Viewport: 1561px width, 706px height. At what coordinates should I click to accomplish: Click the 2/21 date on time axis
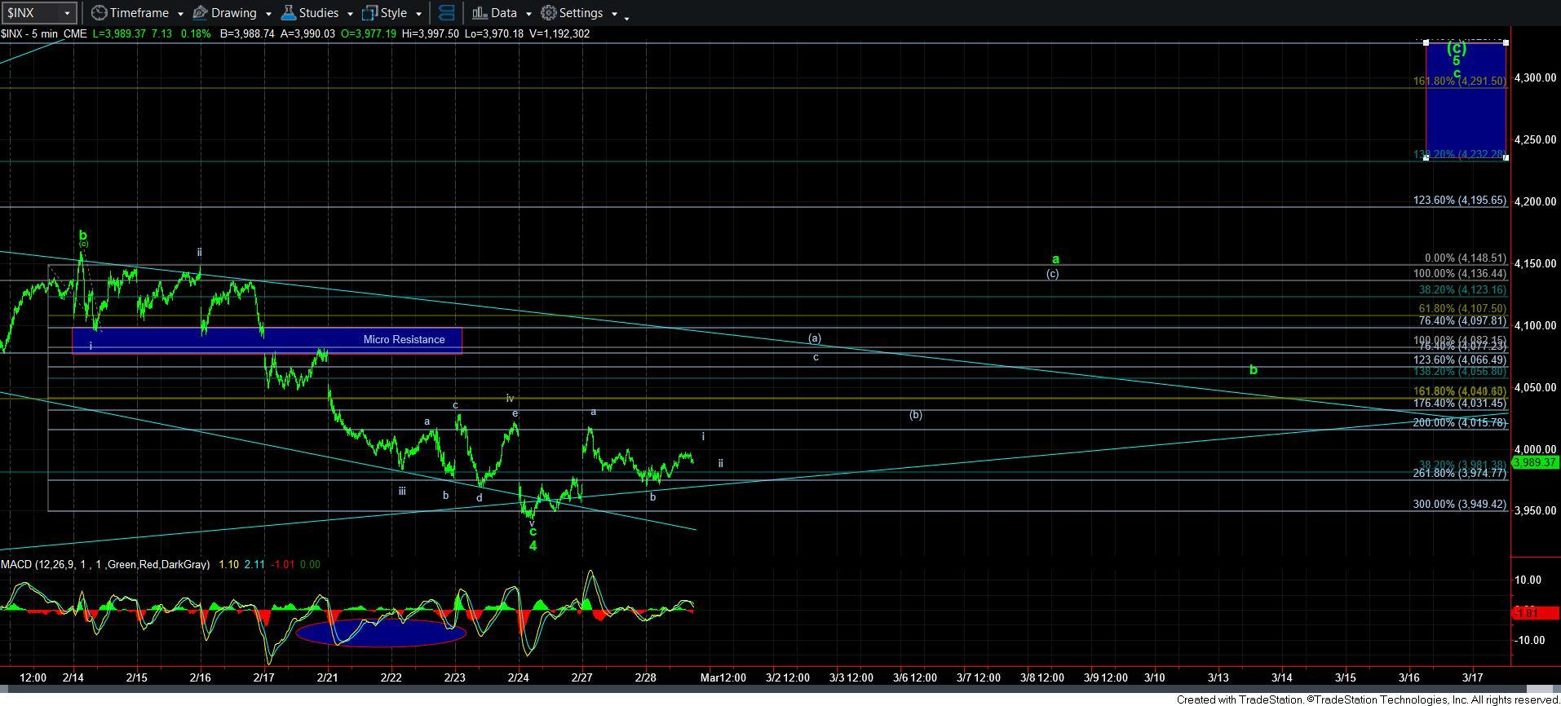(x=328, y=677)
